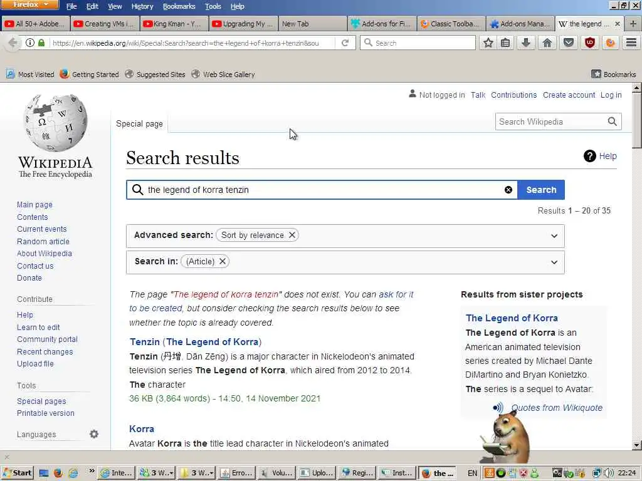Image resolution: width=642 pixels, height=481 pixels.
Task: Open the Pocket icon in toolbar
Action: pyautogui.click(x=568, y=43)
